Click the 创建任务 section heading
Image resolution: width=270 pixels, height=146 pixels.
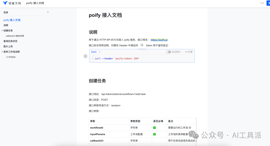tap(97, 81)
